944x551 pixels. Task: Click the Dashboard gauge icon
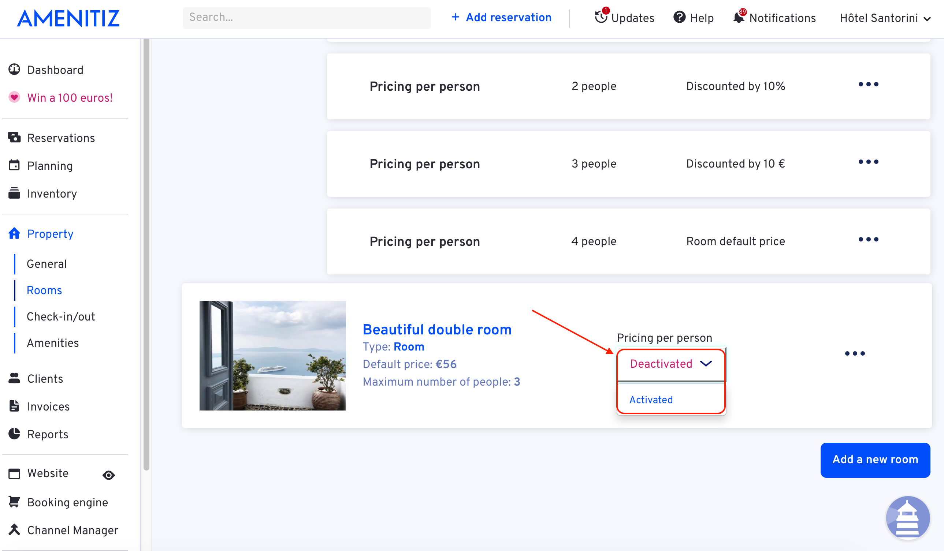[x=14, y=70]
